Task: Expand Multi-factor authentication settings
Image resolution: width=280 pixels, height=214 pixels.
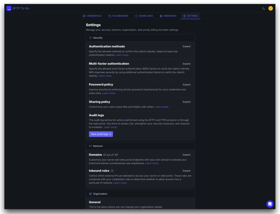Action: pos(186,64)
